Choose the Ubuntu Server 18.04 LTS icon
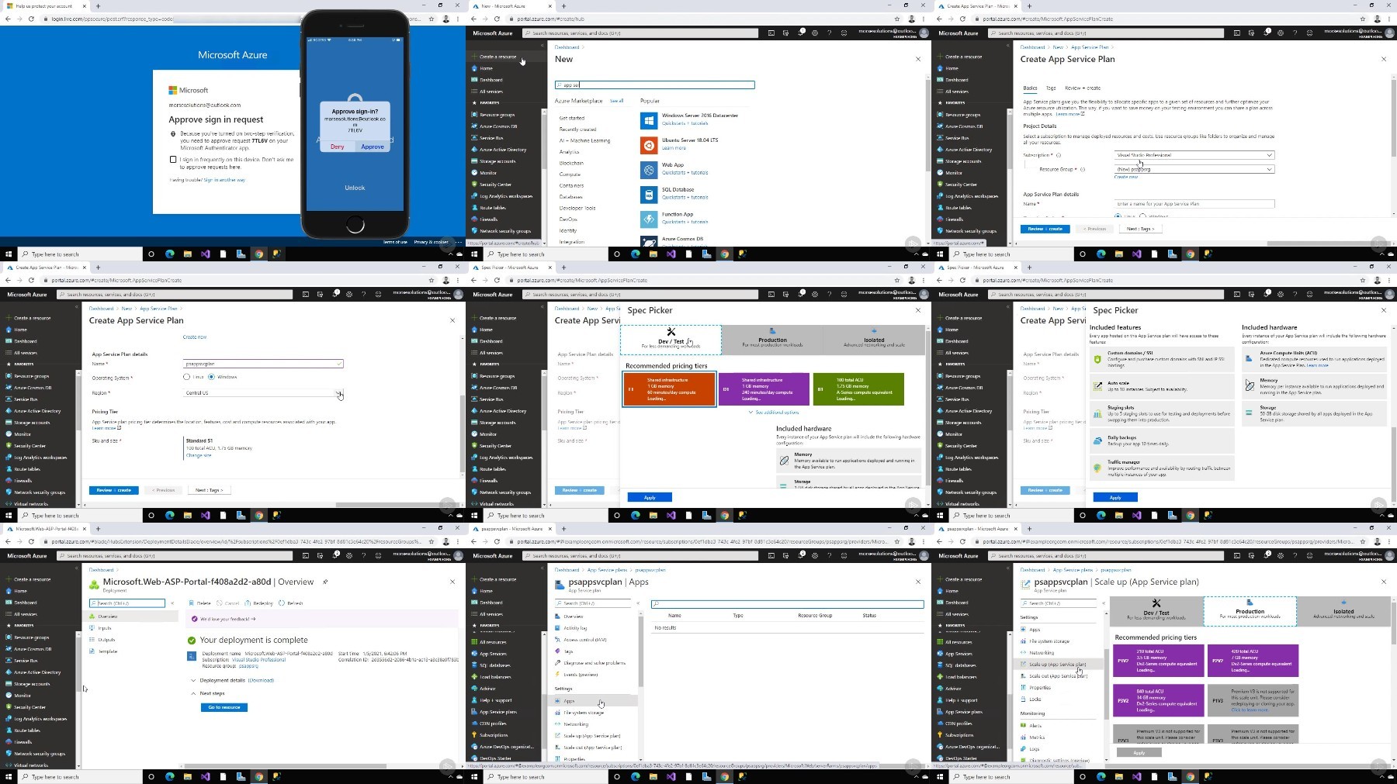 click(x=649, y=145)
